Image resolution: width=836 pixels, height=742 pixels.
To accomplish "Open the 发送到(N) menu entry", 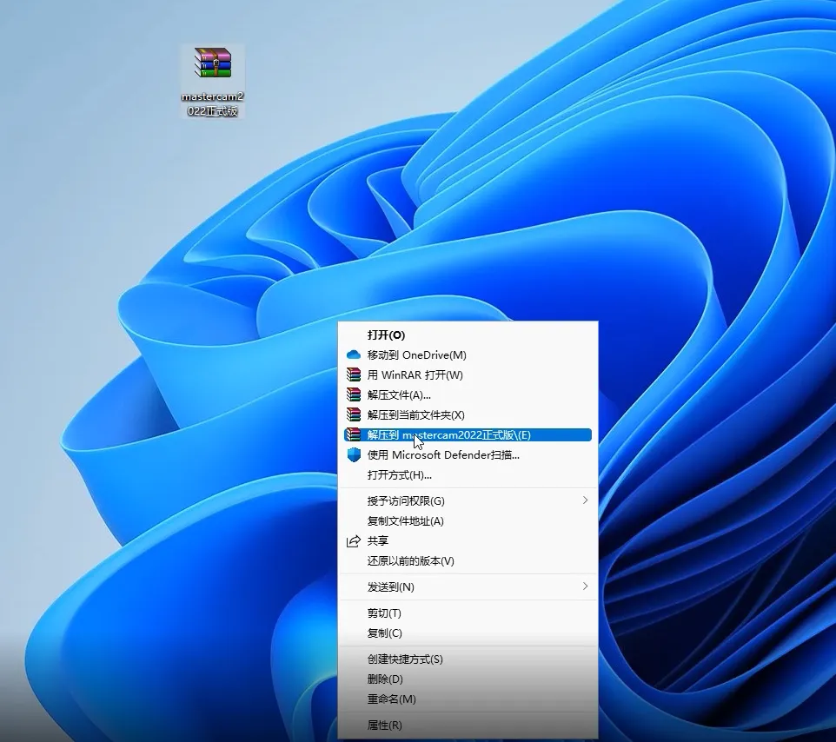I will [468, 586].
